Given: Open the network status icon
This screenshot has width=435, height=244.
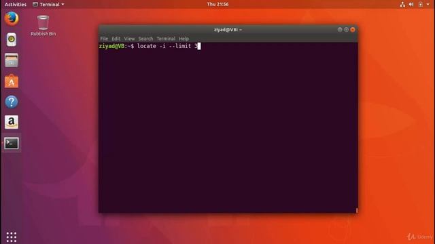Looking at the screenshot, I should click(402, 5).
